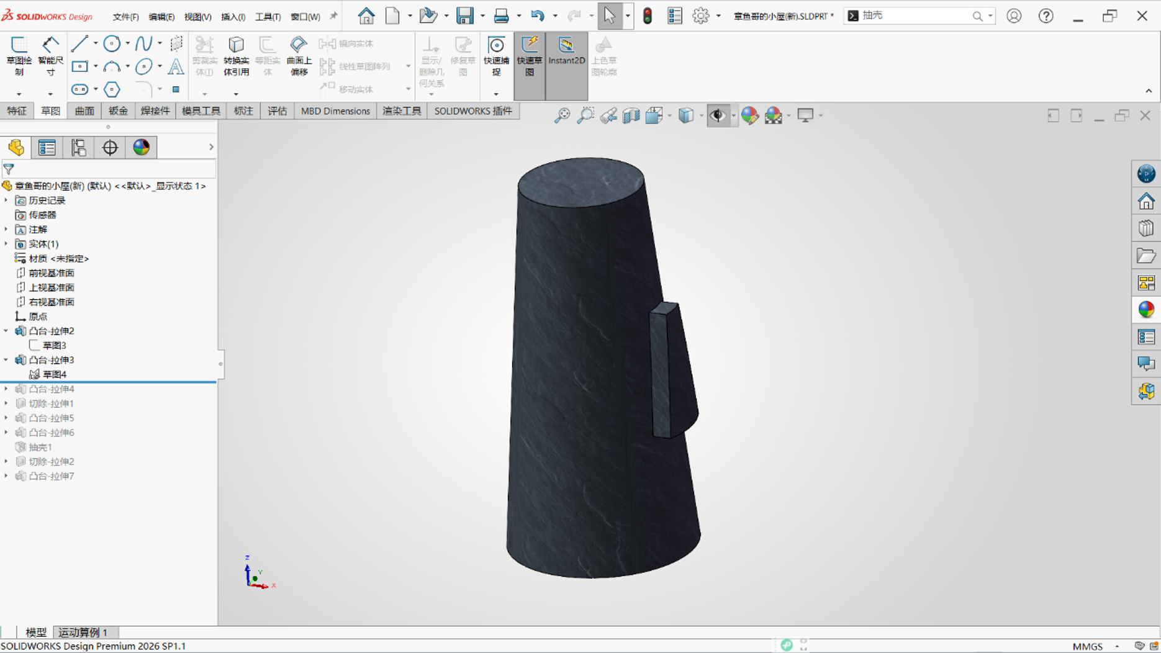
Task: Expand the 历史记录 history node
Action: pyautogui.click(x=6, y=200)
